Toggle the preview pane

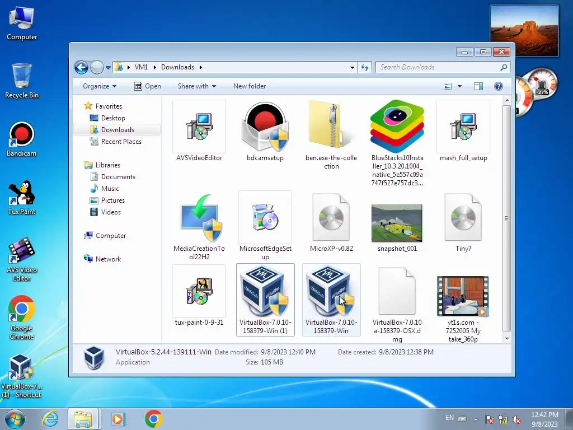pos(478,86)
